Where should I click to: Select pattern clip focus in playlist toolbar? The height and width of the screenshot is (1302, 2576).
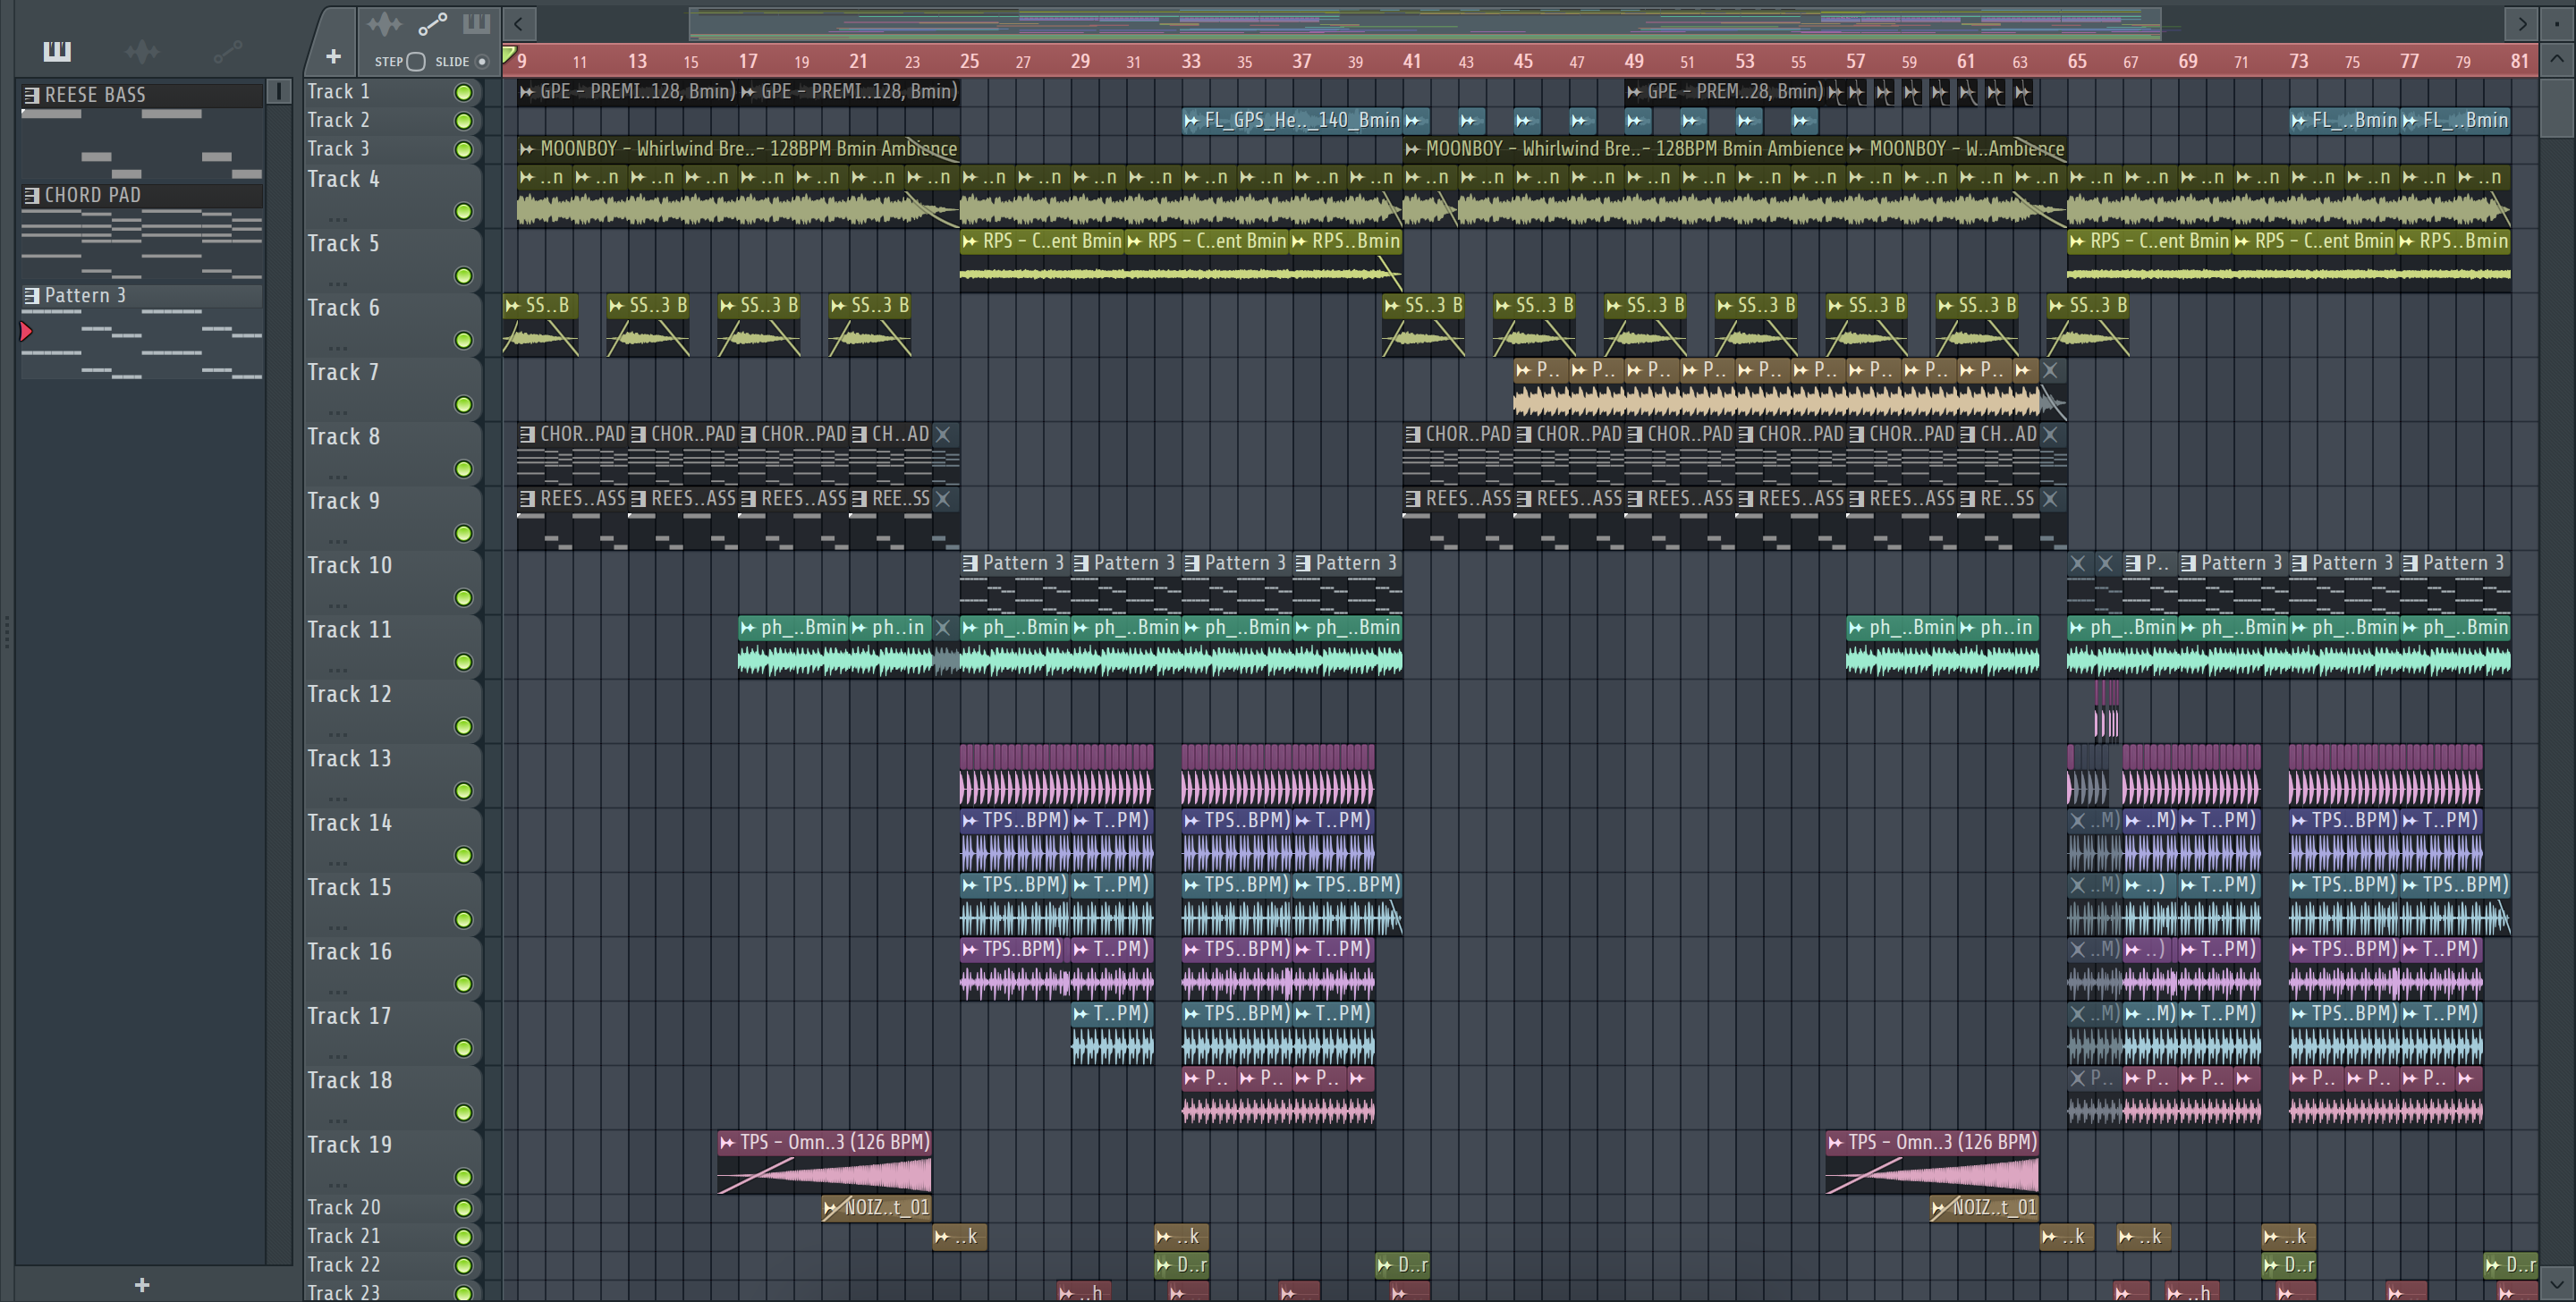pyautogui.click(x=477, y=24)
